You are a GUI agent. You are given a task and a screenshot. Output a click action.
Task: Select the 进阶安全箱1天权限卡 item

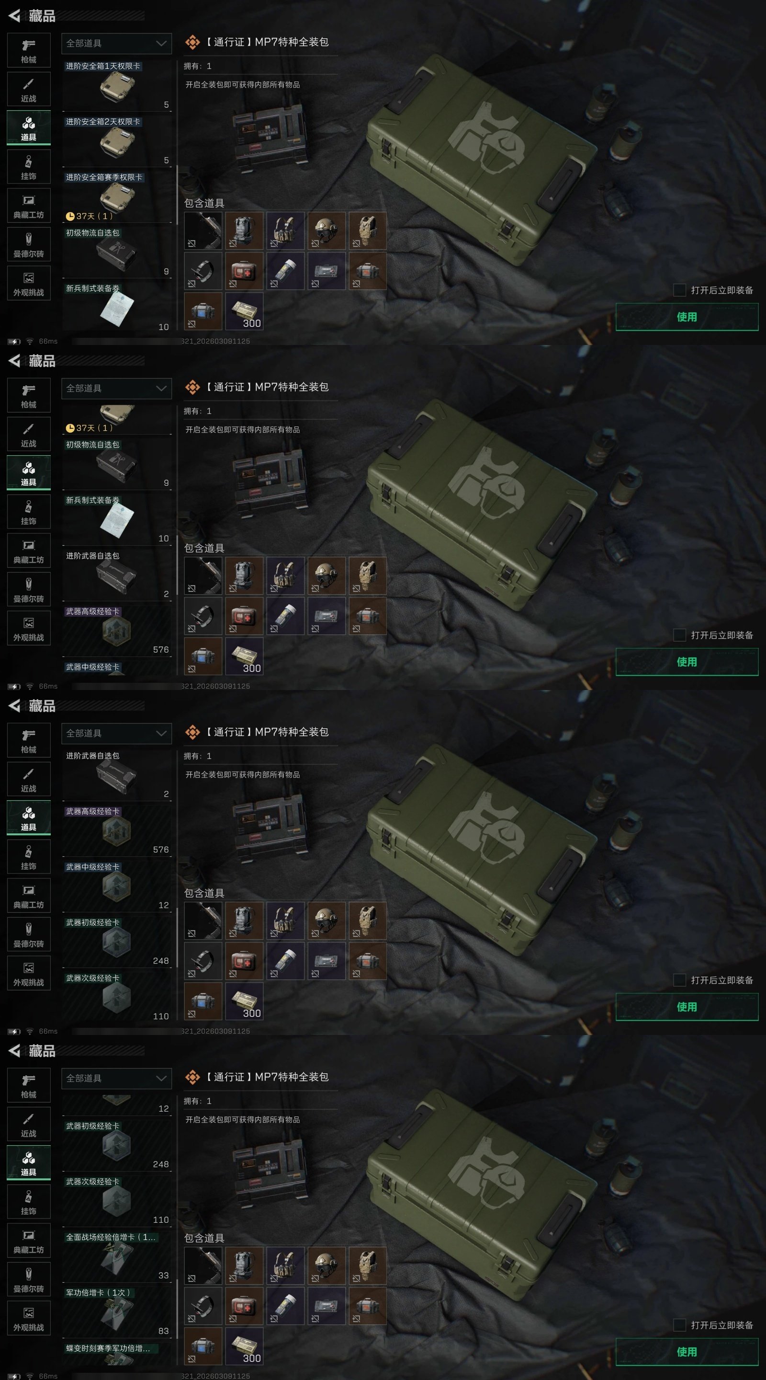117,86
